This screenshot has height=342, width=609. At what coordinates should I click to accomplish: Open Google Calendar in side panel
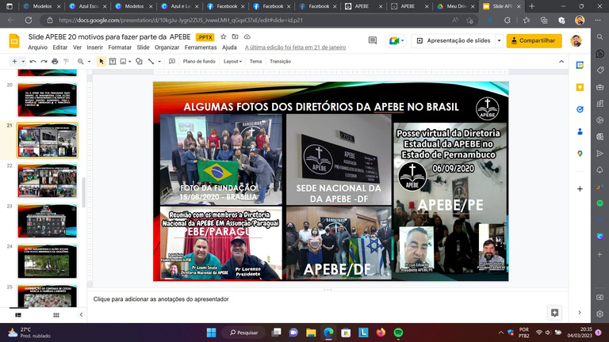[x=580, y=65]
